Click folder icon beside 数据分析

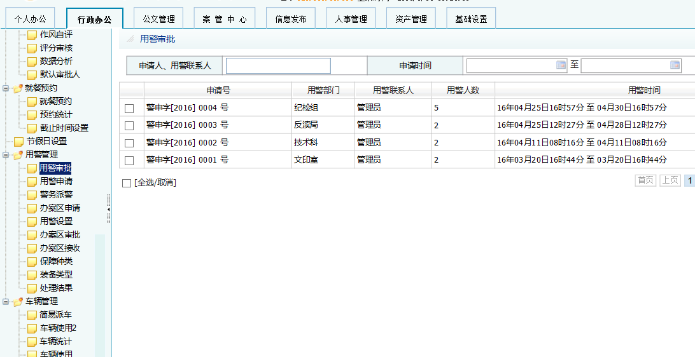click(32, 61)
